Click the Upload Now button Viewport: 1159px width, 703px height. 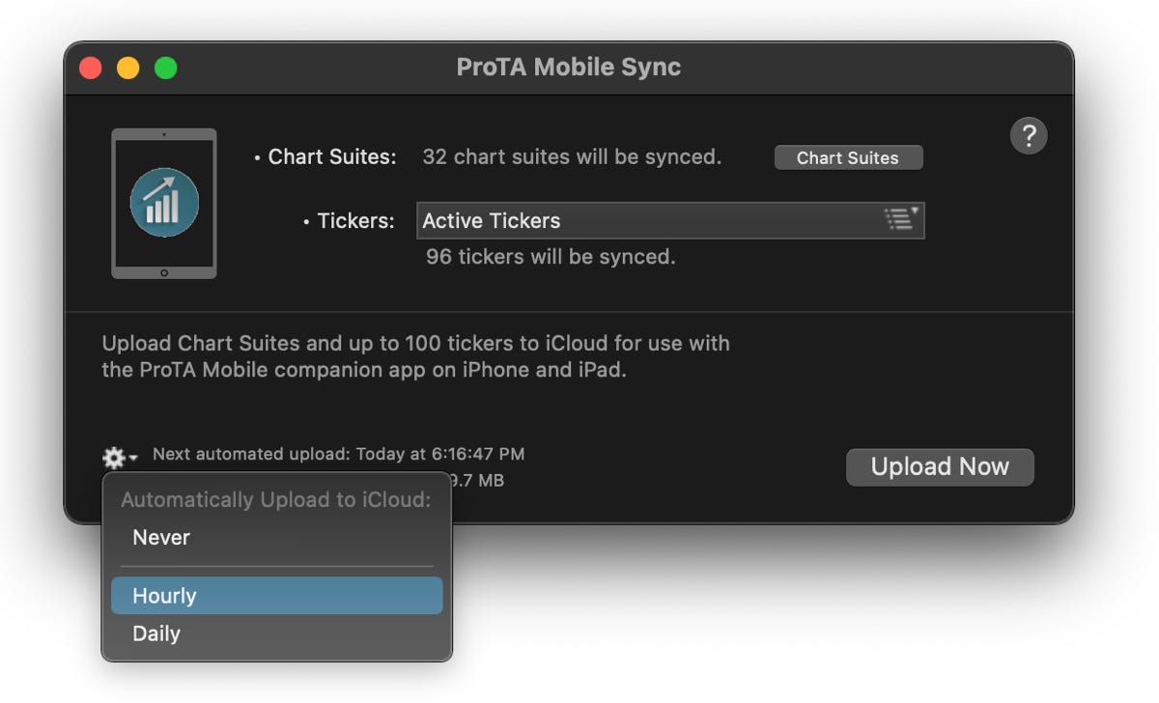point(939,467)
